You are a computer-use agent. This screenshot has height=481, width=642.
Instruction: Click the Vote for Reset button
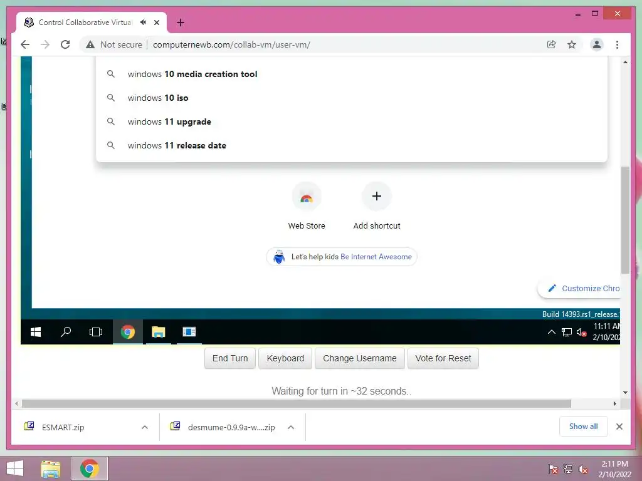coord(443,358)
